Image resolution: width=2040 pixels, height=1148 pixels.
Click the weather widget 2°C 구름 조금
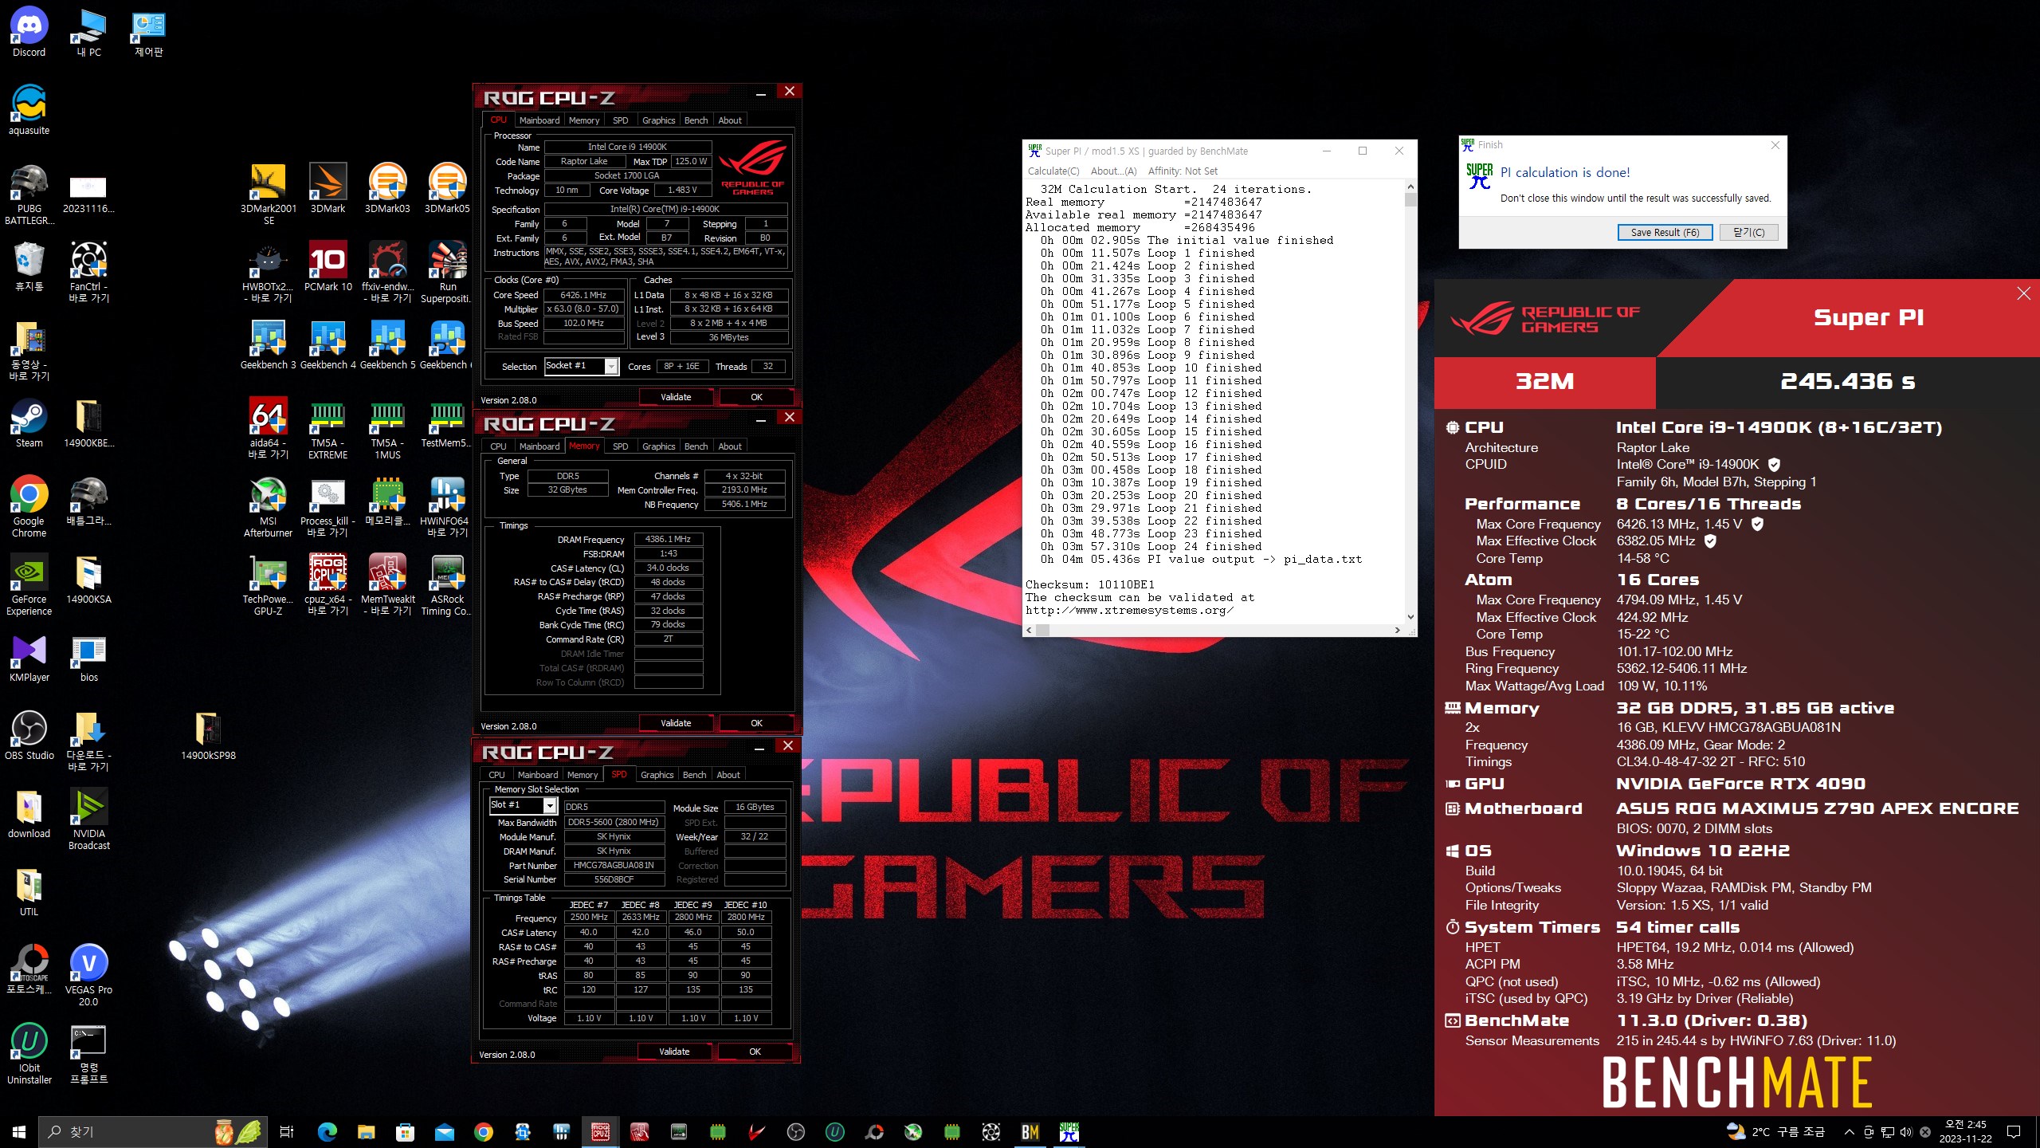click(1775, 1131)
